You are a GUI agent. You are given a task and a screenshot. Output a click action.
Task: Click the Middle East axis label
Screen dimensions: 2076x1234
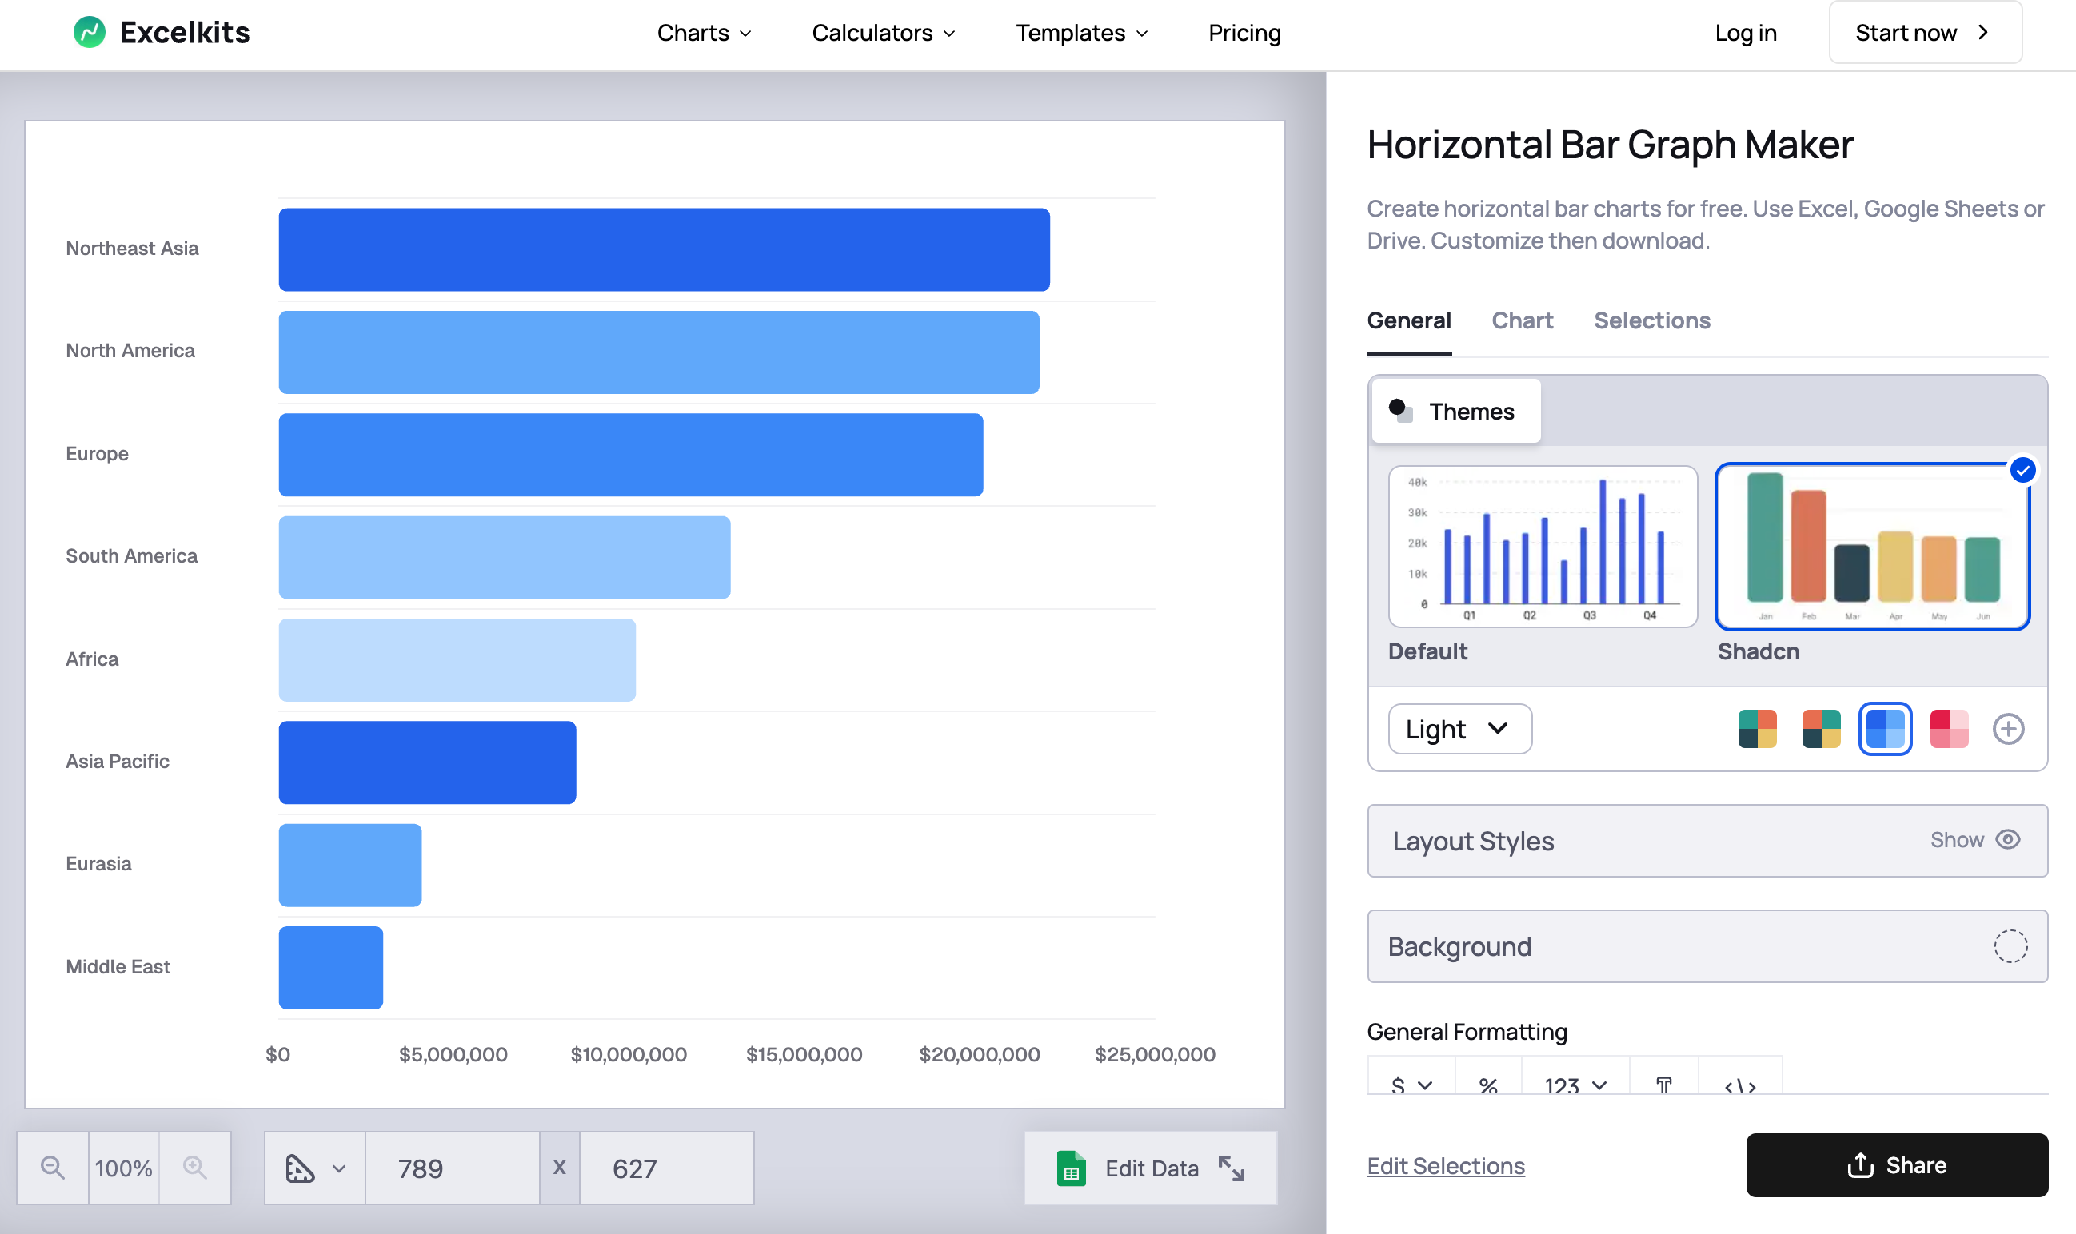pos(118,967)
